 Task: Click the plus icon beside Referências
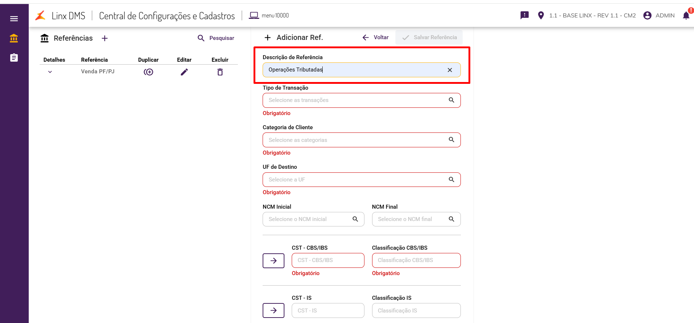pos(105,38)
